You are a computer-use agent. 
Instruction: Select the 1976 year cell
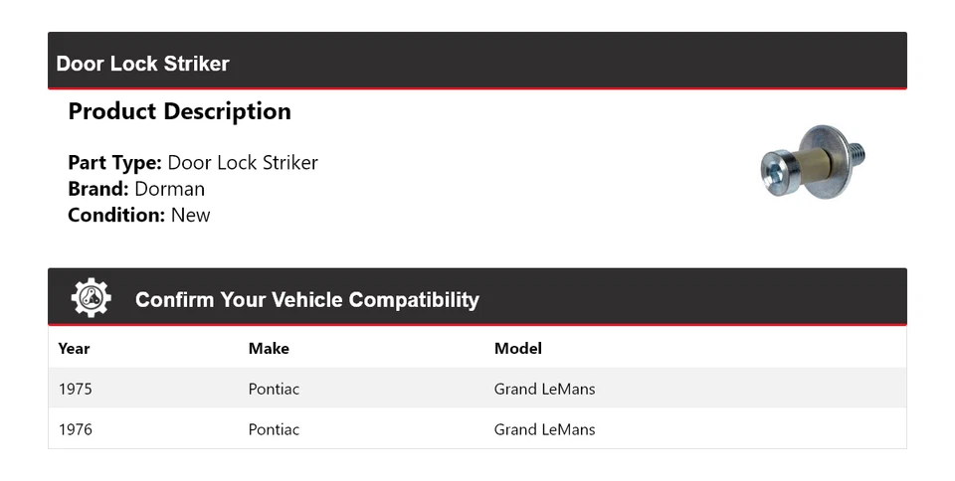coord(75,429)
